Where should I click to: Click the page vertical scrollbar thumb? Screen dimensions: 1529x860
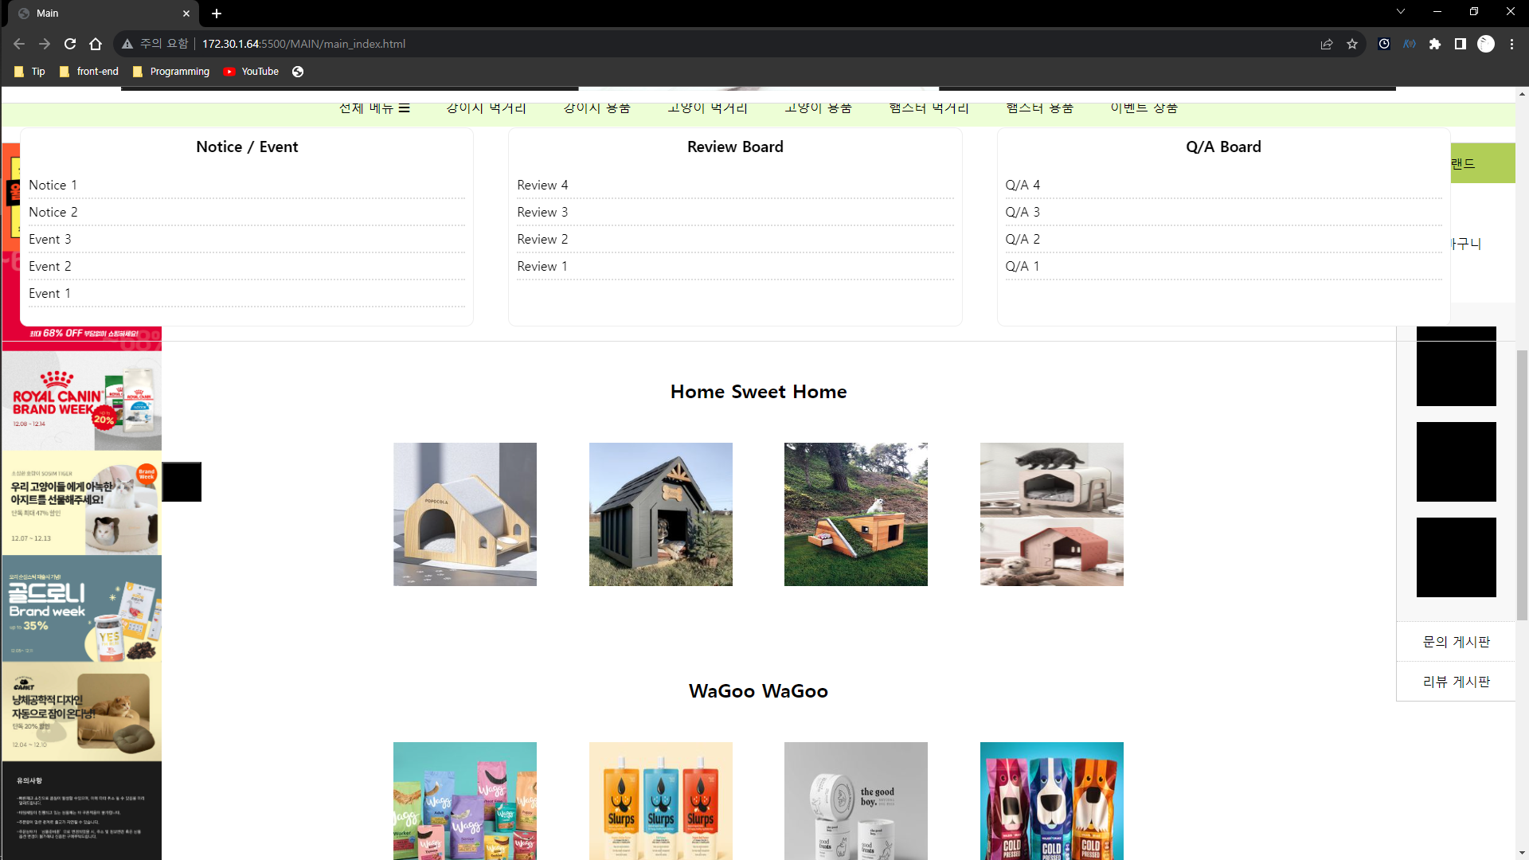1522,484
